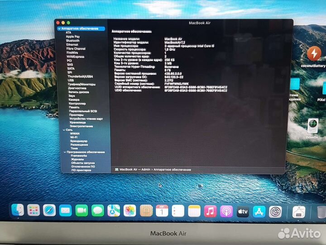Open coconutBattery desktop icon
This screenshot has width=326, height=245.
[314, 54]
